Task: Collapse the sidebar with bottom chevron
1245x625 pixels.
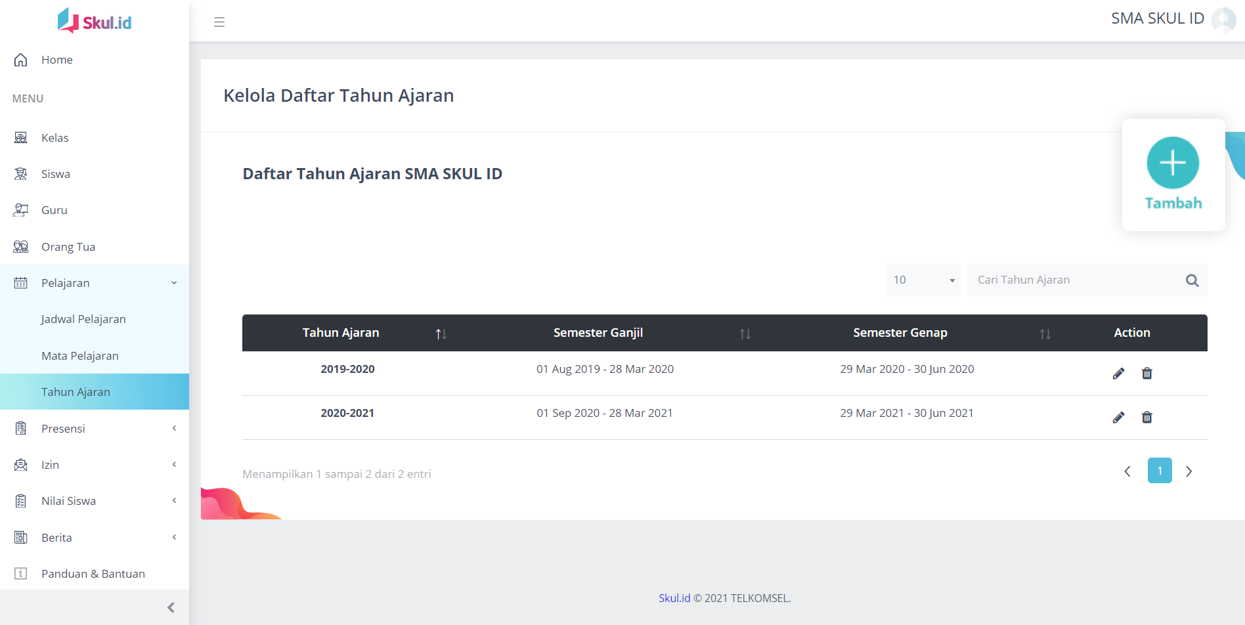Action: pos(171,607)
